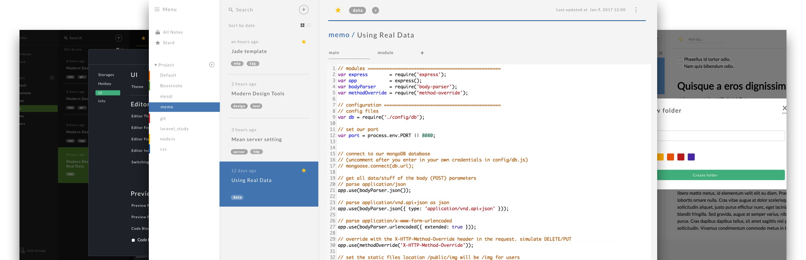Open the vertical three-dot options menu
Image resolution: width=806 pixels, height=260 pixels.
point(636,10)
